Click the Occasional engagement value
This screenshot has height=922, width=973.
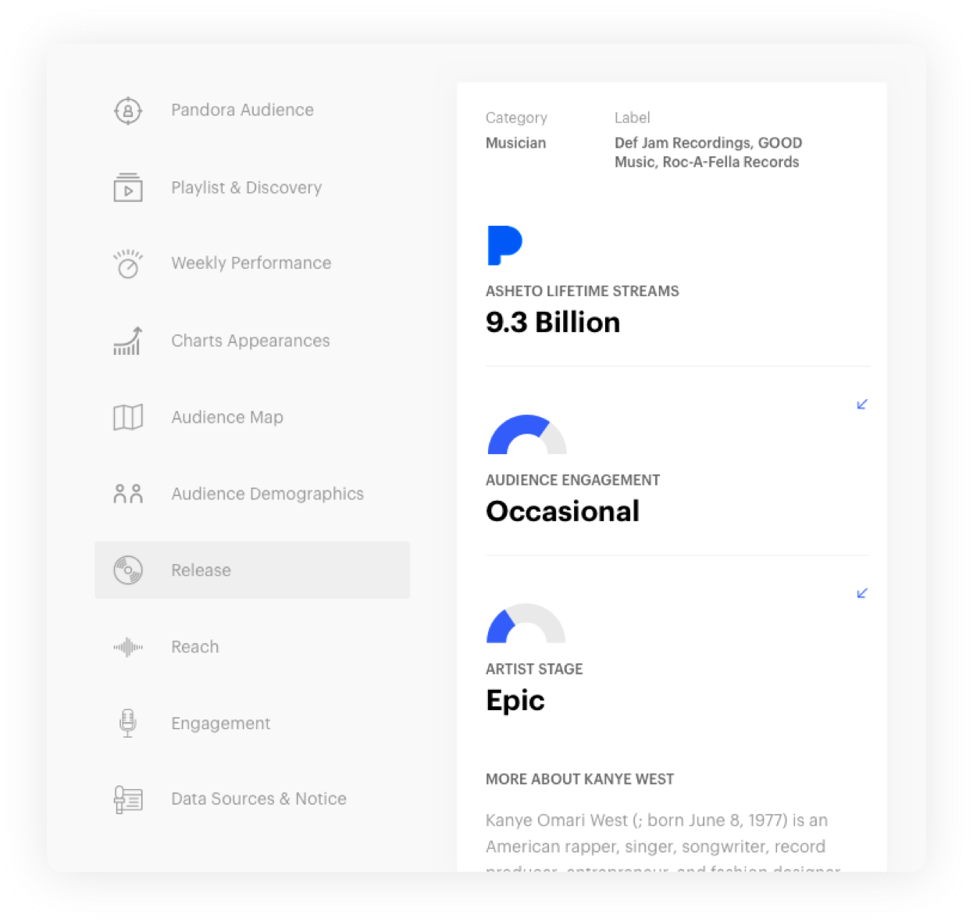562,512
